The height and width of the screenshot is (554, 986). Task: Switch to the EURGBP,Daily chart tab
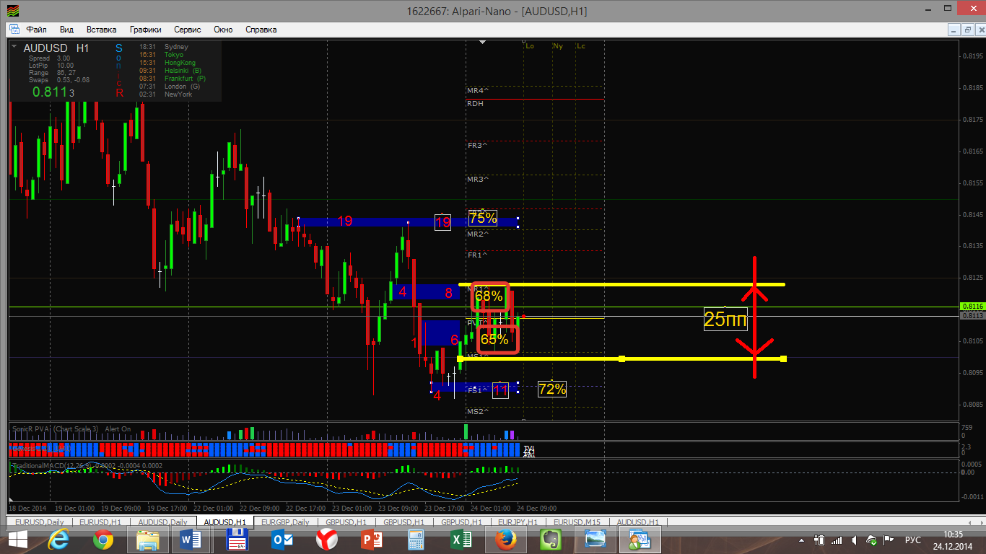tap(285, 522)
